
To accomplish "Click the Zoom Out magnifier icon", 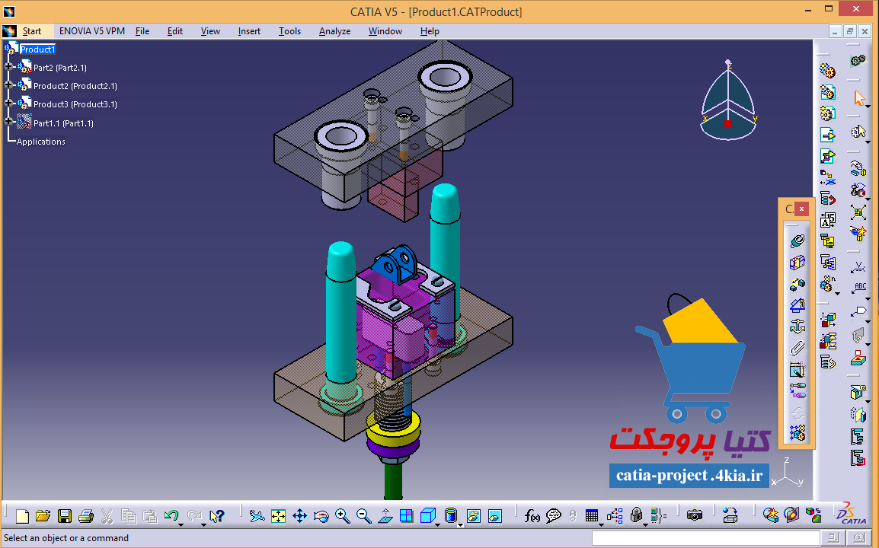I will coord(364,516).
